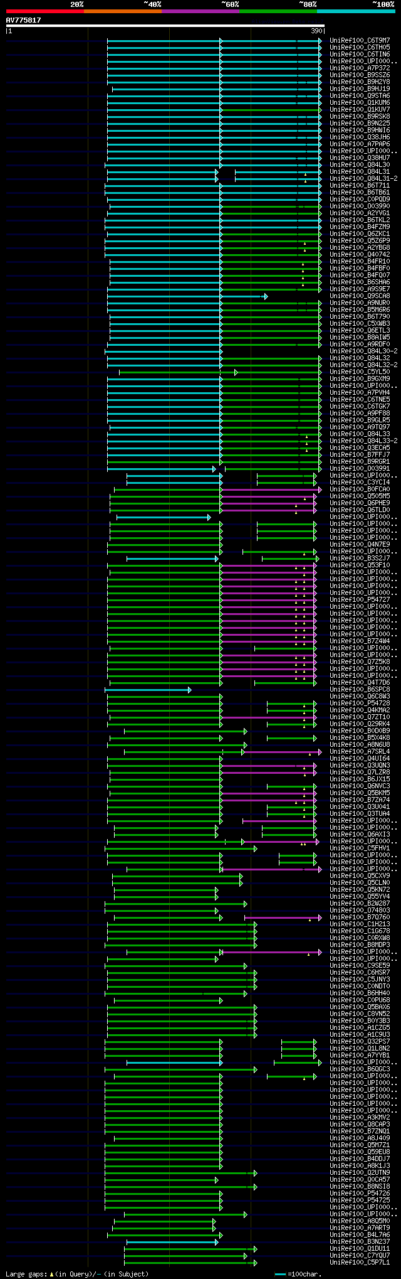Click the purple alignment bar for B0FCA0
This screenshot has height=1279, width=401.
click(271, 490)
